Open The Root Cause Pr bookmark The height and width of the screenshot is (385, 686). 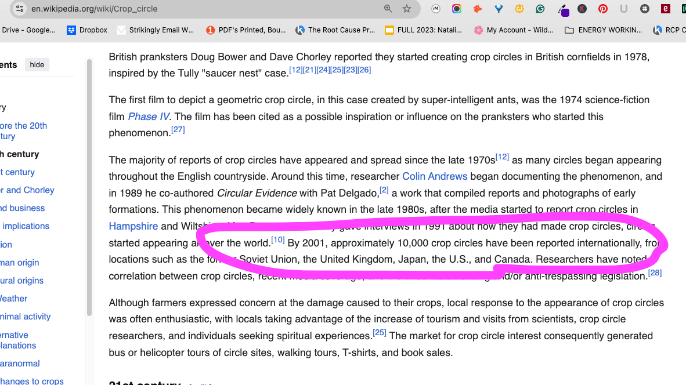335,30
